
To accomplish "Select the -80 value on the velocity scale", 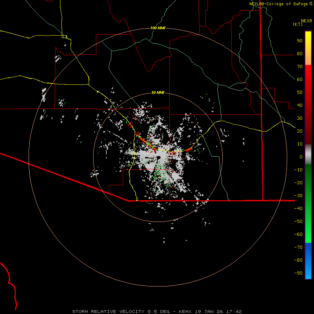I will [x=298, y=260].
